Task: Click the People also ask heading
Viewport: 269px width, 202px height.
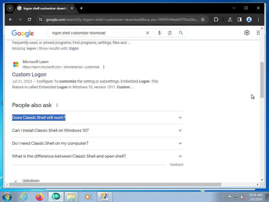Action: pos(32,105)
